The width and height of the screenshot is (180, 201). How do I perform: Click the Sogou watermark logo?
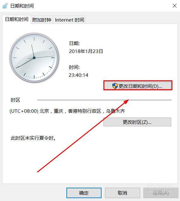pos(151,186)
